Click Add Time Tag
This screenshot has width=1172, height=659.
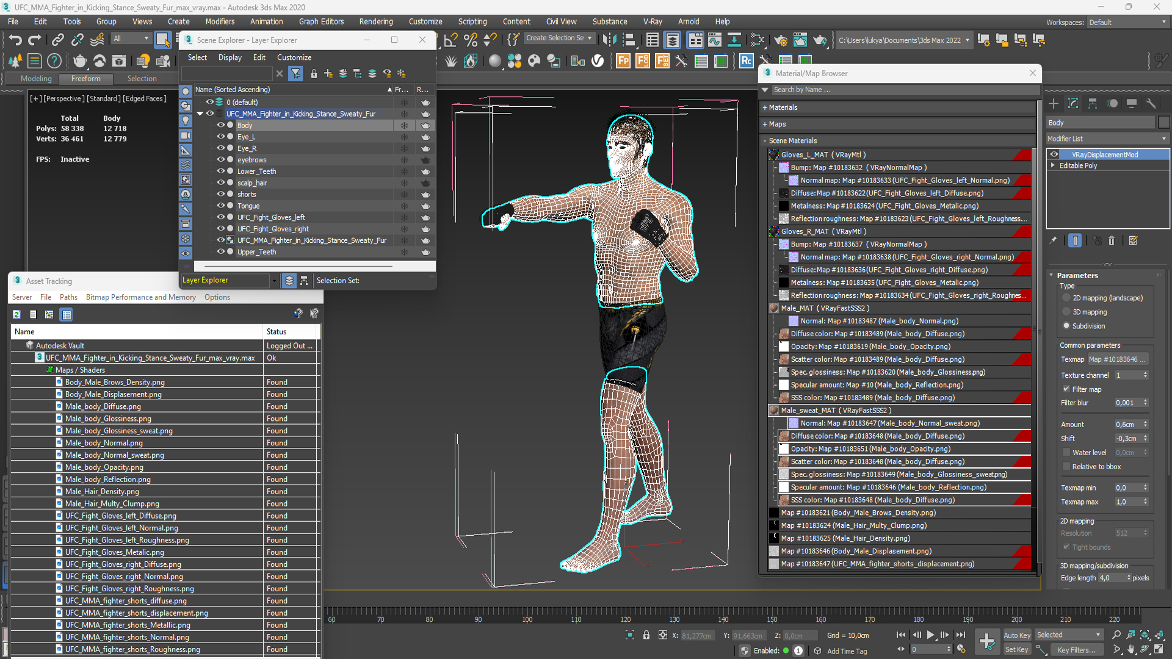pyautogui.click(x=847, y=651)
